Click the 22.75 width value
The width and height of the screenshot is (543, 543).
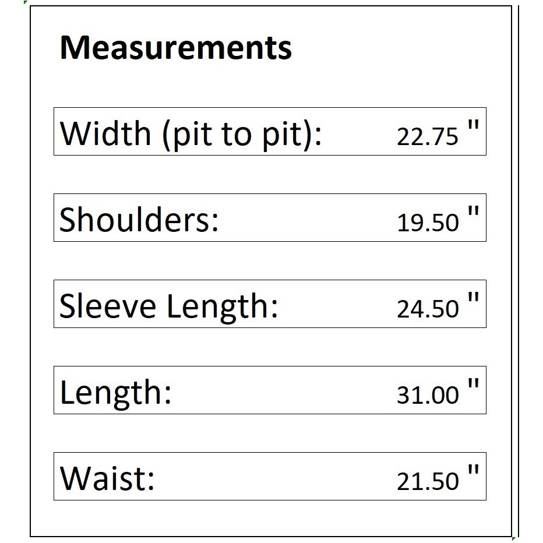[427, 136]
